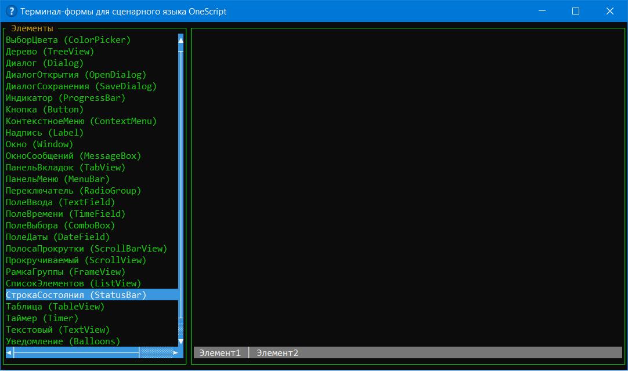Image resolution: width=628 pixels, height=371 pixels.
Task: Open ПолеВыбора (ComboBox) from the list
Action: 60,225
